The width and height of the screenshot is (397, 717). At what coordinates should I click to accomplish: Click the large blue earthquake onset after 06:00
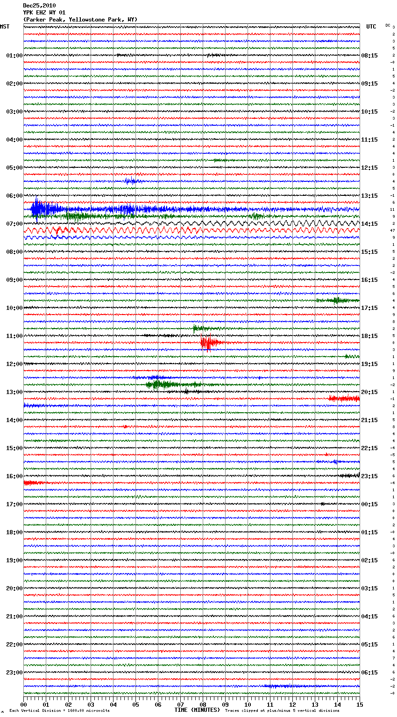[37, 209]
